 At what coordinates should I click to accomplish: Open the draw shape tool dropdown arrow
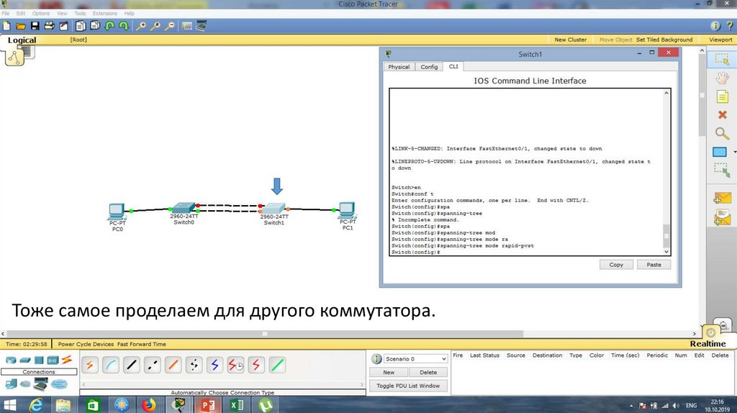(x=734, y=152)
